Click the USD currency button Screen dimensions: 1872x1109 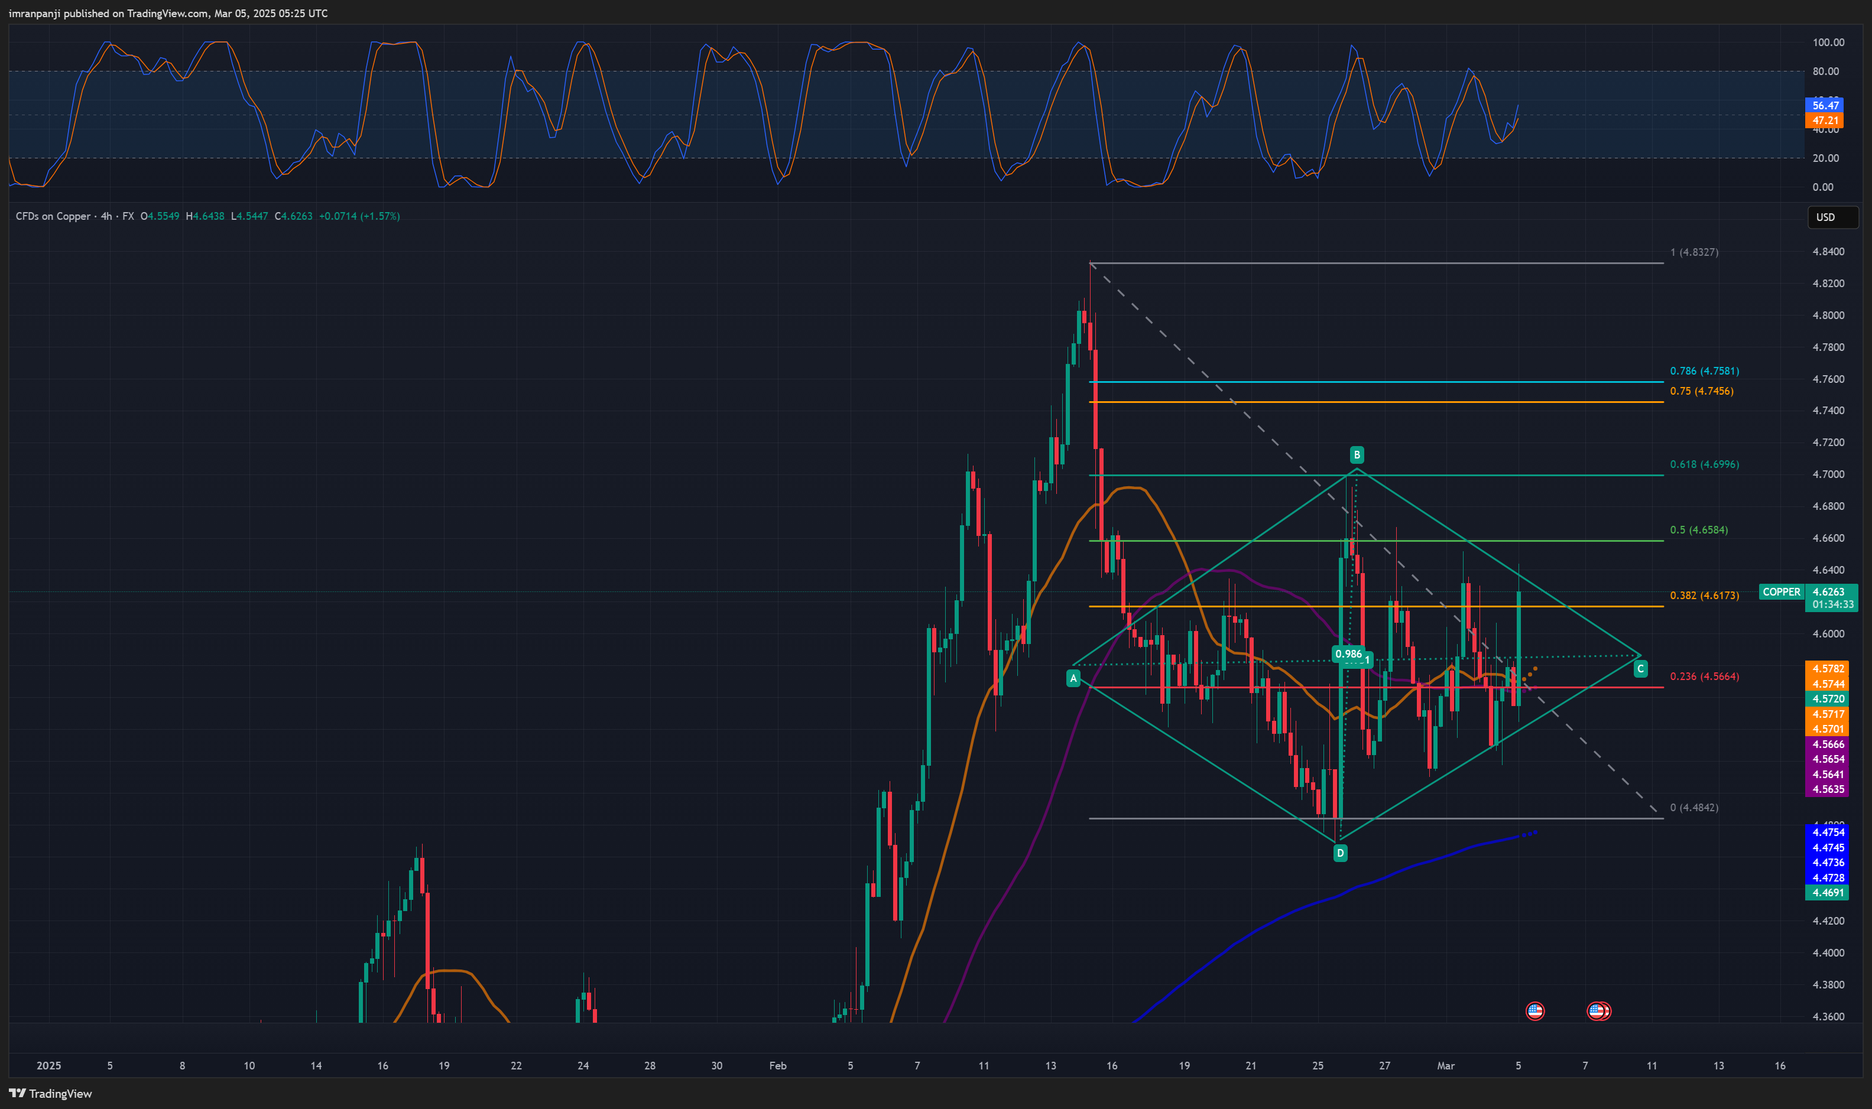(x=1832, y=217)
